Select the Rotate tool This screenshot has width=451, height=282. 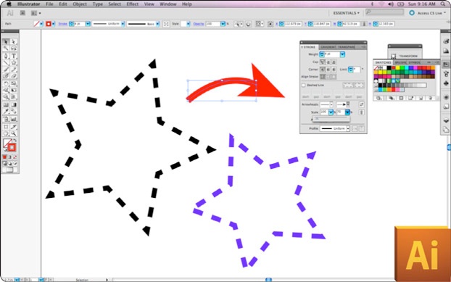(x=6, y=83)
